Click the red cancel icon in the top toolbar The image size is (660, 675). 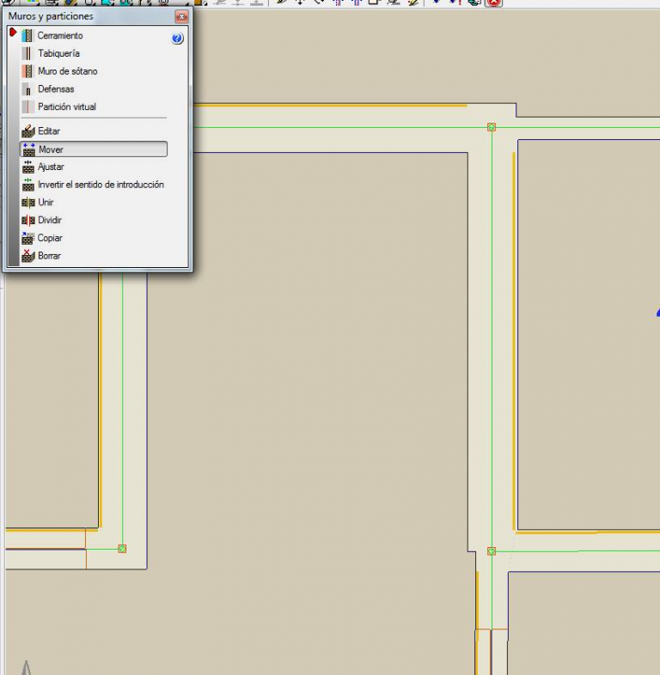493,3
